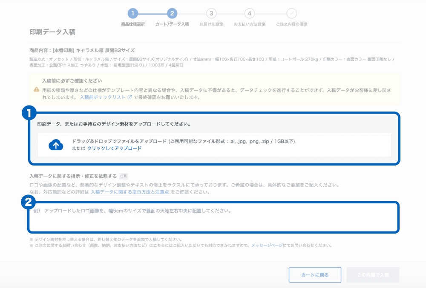Click 商品内容：[本番印刷] キャラメル箱 展開B3サイズ text
Screen dimensions: 426x288
coord(82,51)
